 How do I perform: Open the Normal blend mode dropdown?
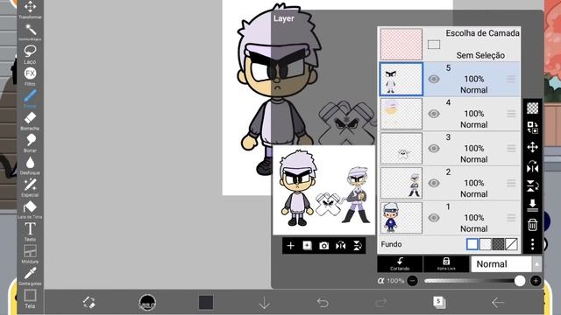tap(501, 264)
